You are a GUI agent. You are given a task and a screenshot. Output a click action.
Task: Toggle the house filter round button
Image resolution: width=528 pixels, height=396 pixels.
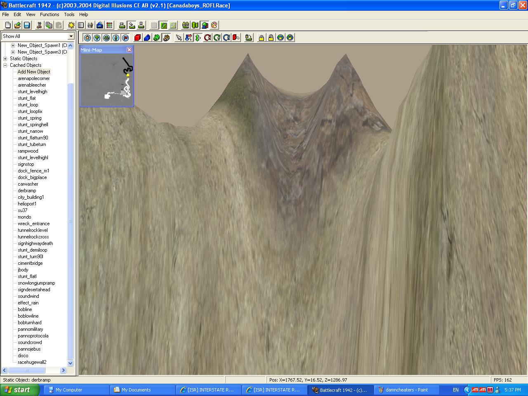(x=87, y=38)
